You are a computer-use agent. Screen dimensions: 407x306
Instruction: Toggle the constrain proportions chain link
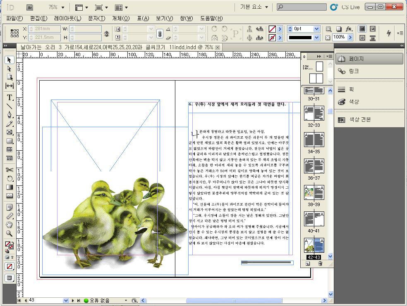[x=160, y=33]
